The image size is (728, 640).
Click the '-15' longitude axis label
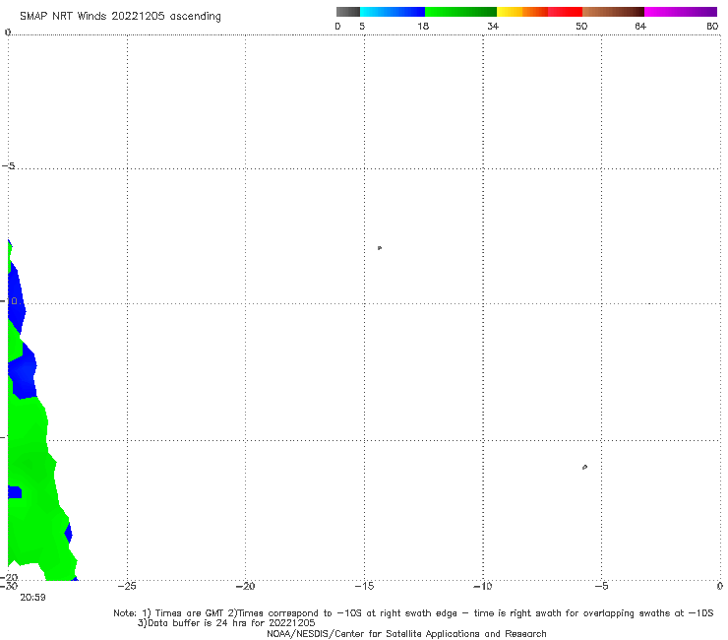coord(364,586)
